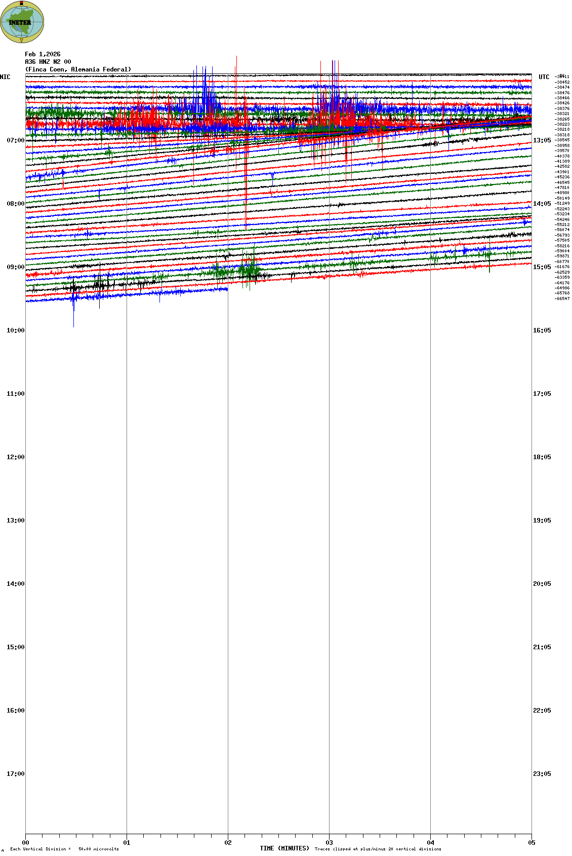
Task: Click the 23:05 UTC time label
Action: 542,774
